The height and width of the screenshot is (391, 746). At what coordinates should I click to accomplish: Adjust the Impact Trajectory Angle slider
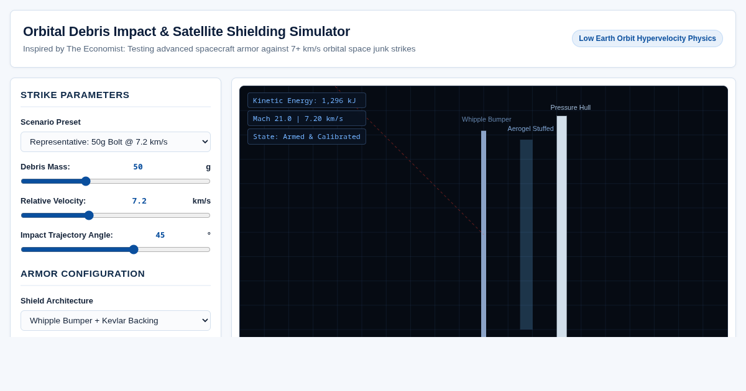116,249
